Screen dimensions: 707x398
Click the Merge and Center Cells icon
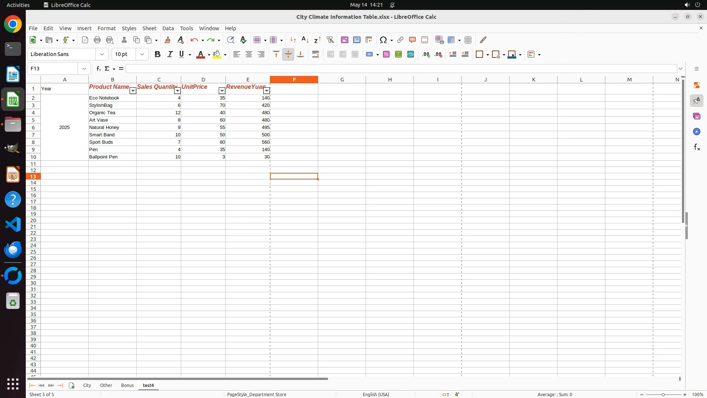coord(331,54)
